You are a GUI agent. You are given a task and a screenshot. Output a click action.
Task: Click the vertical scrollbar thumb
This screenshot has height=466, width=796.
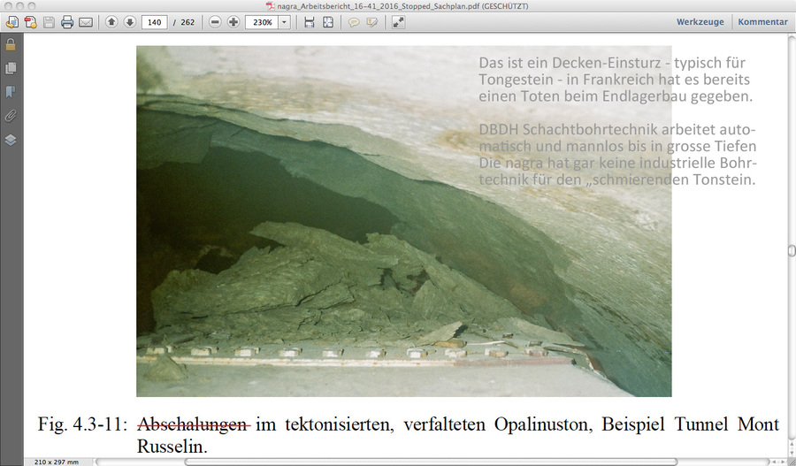point(791,251)
